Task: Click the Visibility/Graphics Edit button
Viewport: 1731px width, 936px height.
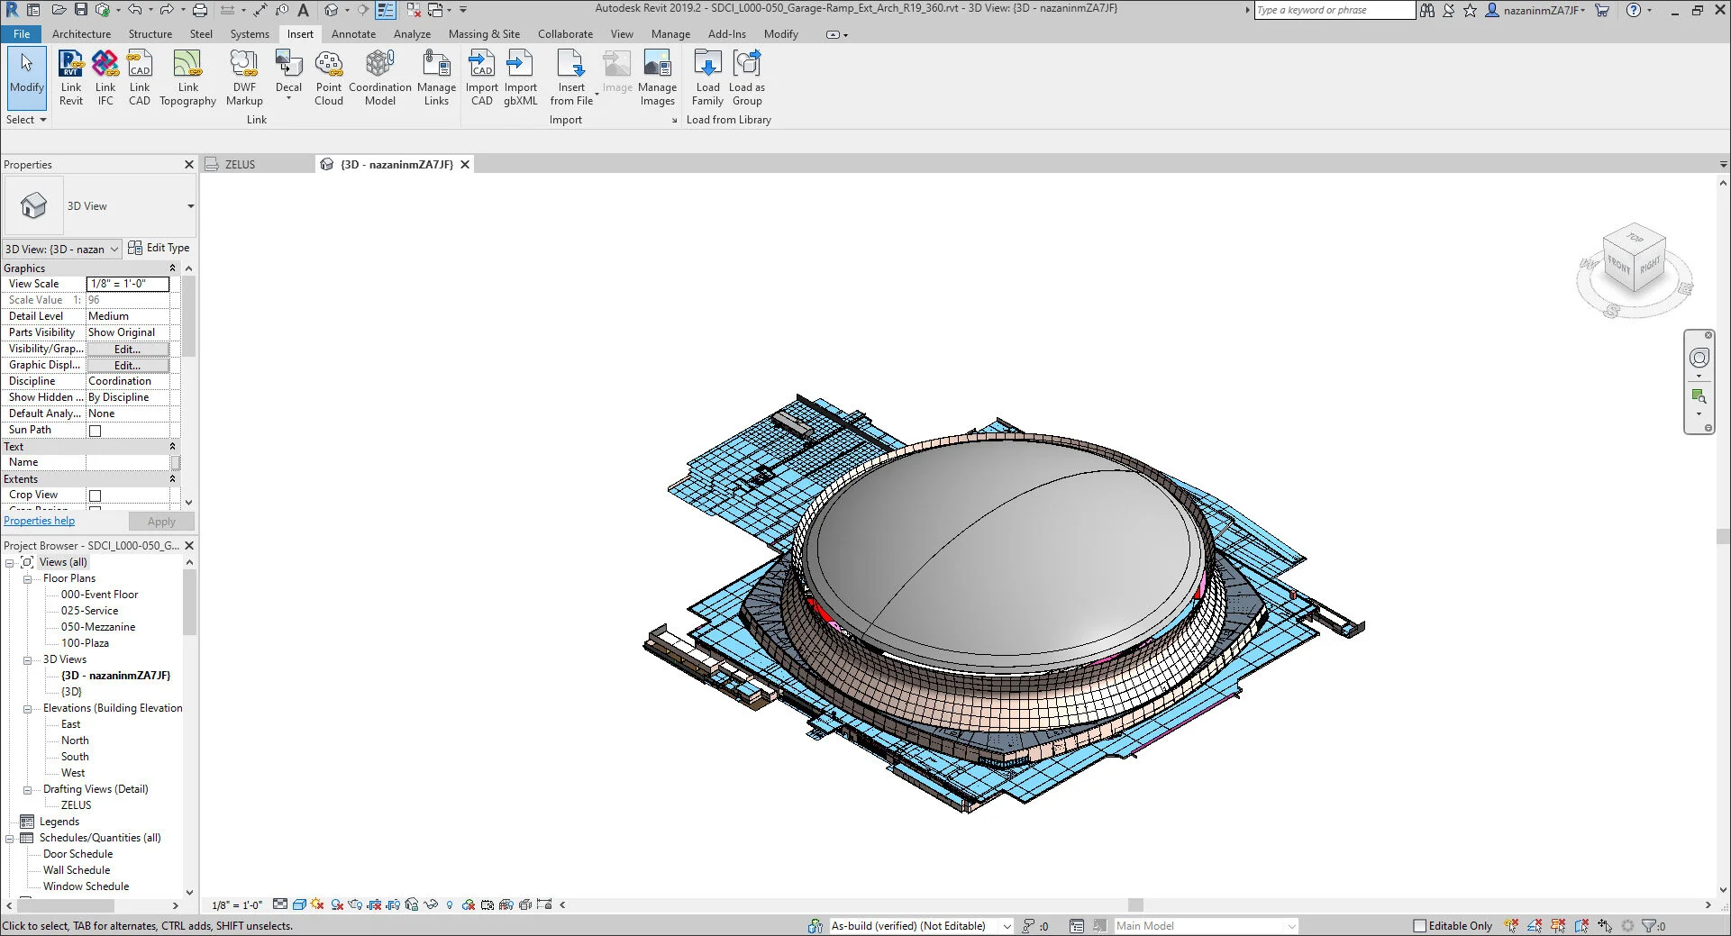Action: 127,350
